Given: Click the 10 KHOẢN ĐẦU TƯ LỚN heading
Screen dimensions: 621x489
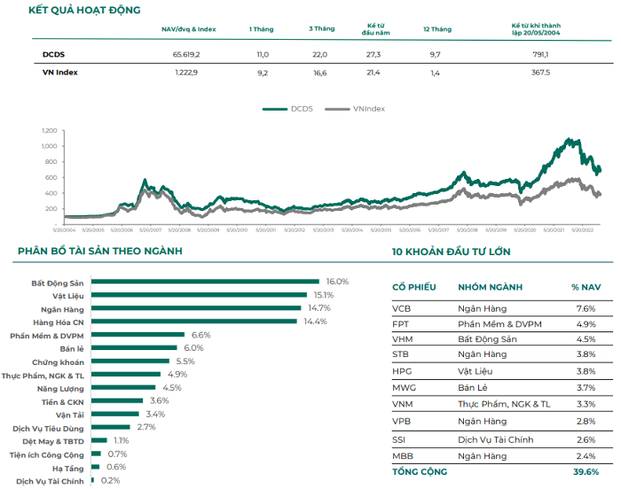Looking at the screenshot, I should (x=451, y=252).
